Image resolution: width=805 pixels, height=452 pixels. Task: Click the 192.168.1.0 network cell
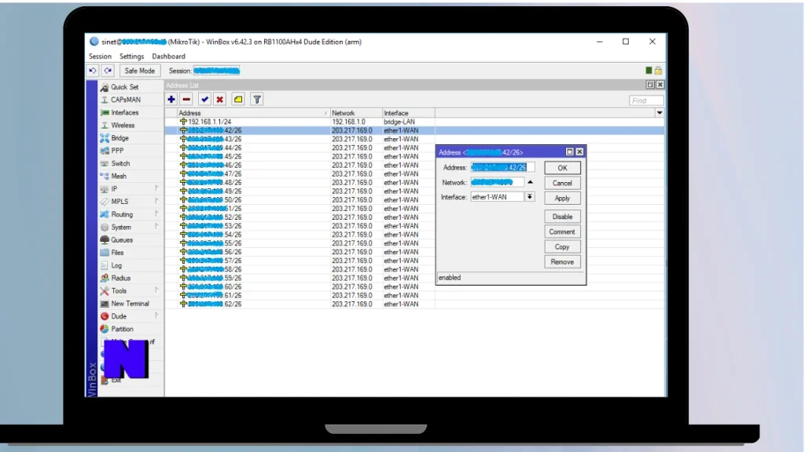pos(348,122)
